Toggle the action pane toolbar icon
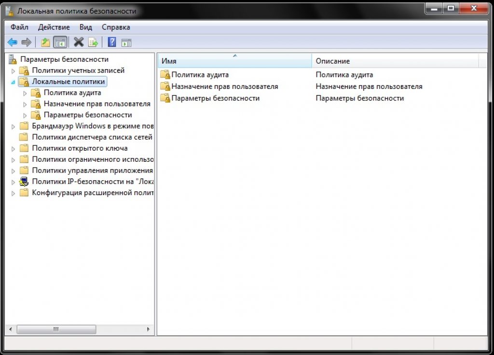494x355 pixels. coord(126,43)
